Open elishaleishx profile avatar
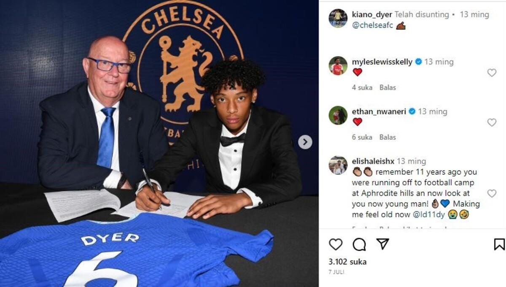Screen dimensions: 506x287 click(x=338, y=165)
